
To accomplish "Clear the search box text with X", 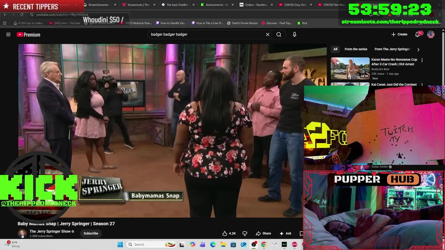I will (268, 34).
